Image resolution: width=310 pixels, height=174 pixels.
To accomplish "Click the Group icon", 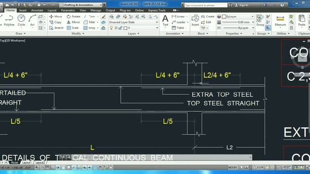I will [x=260, y=20].
